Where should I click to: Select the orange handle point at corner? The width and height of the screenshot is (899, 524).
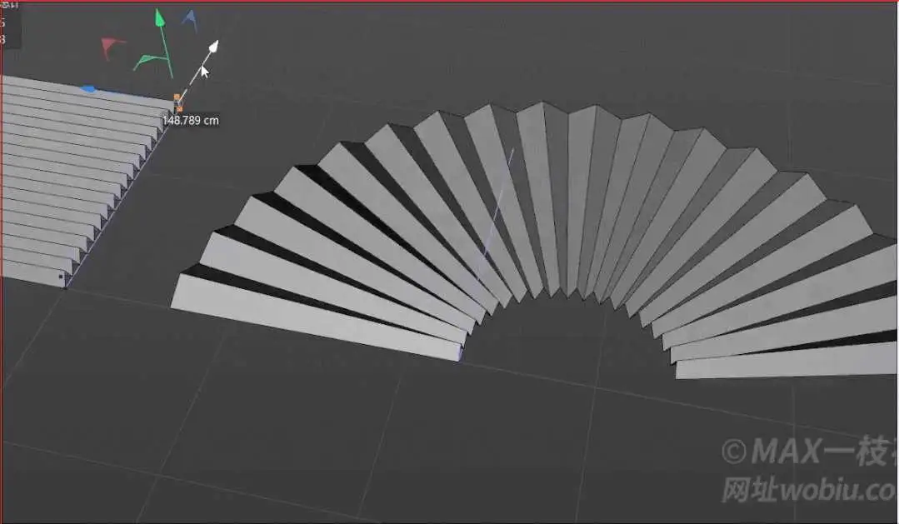[x=177, y=102]
